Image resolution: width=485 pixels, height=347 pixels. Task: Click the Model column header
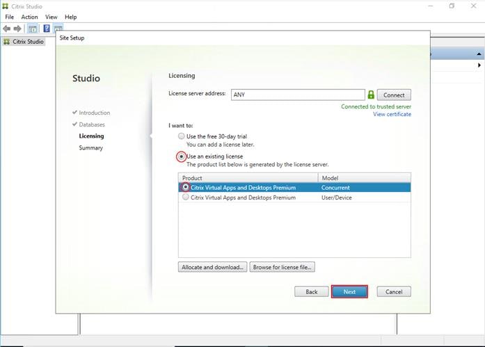(365, 178)
